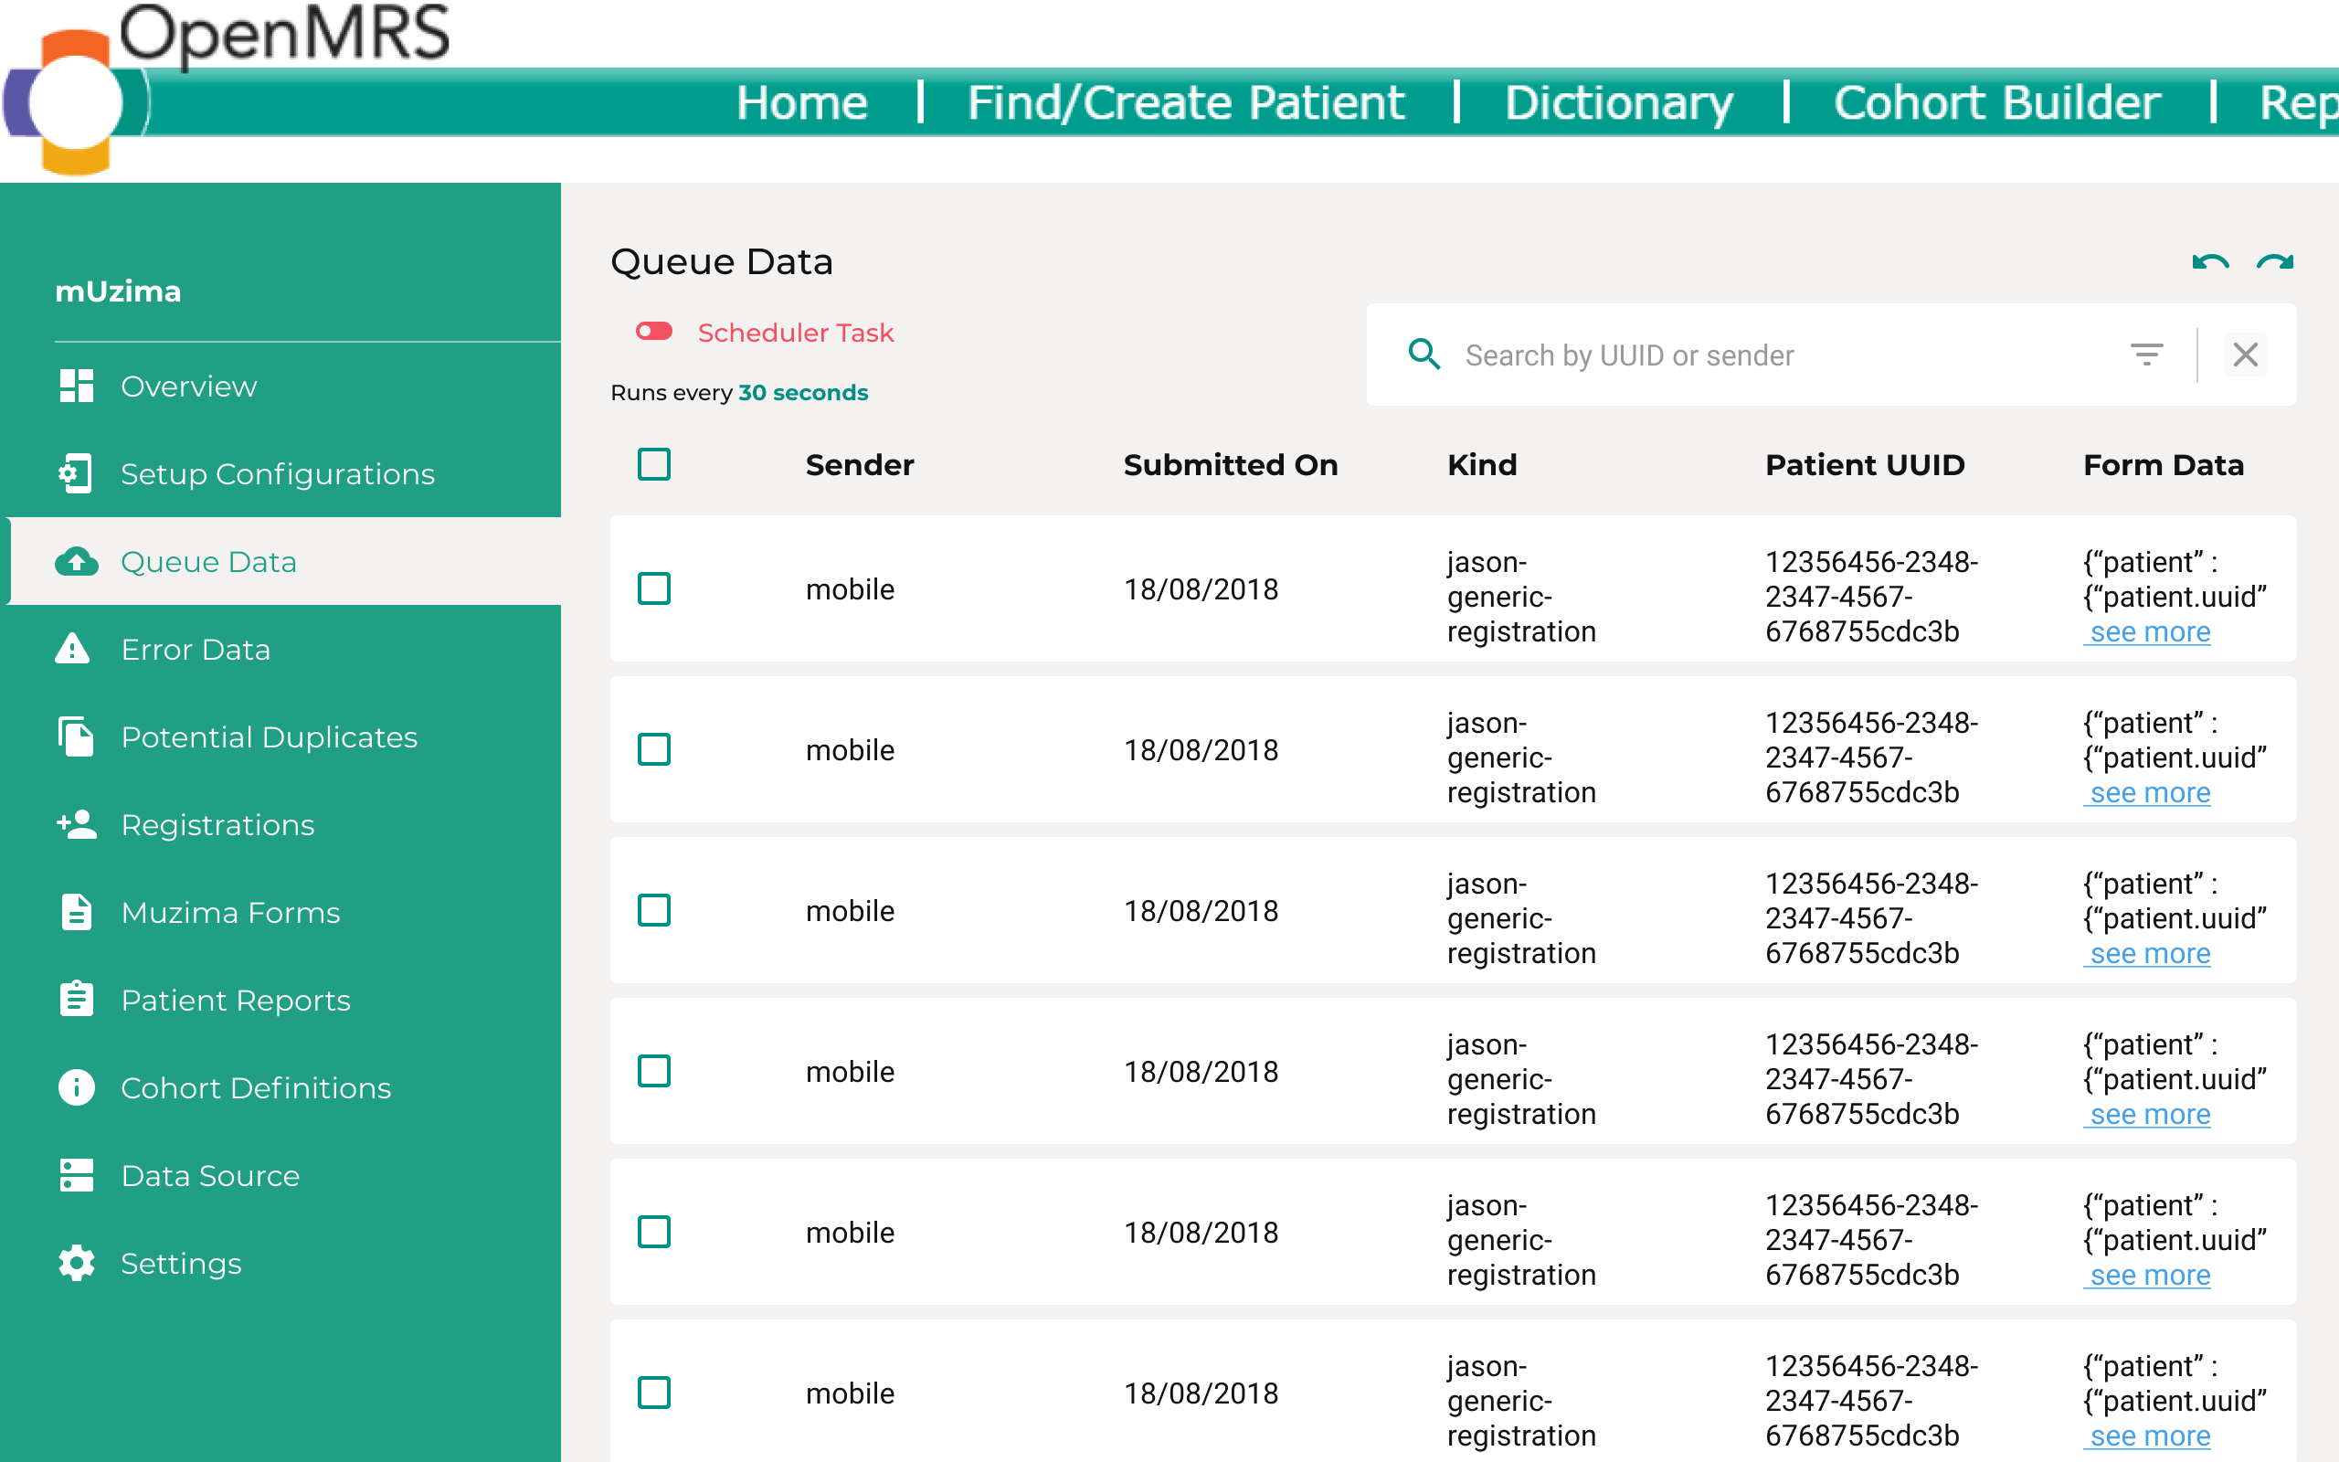Open Potential Duplicates in sidebar
The width and height of the screenshot is (2339, 1462).
pyautogui.click(x=269, y=736)
